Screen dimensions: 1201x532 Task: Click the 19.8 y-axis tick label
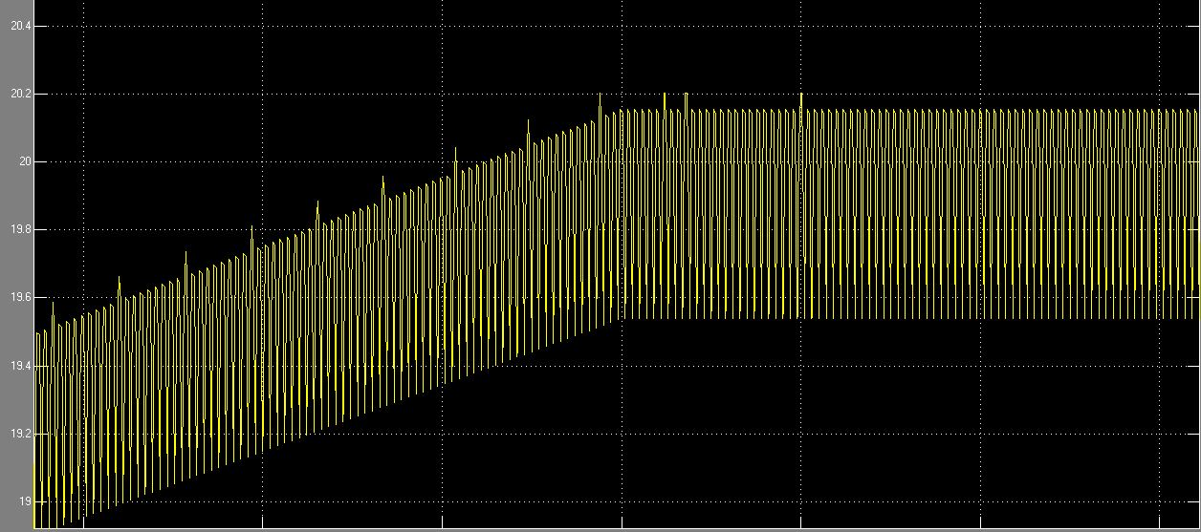point(20,230)
